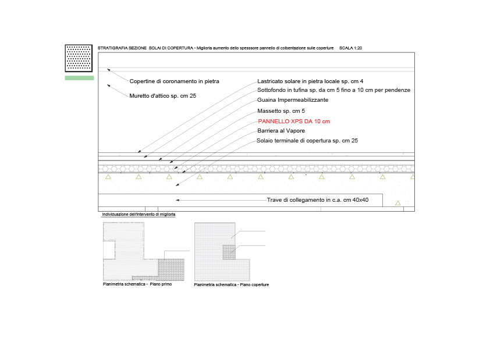Select the 'Piano coperture' schematic plan drawing
Viewport: 490px width, 346px height.
(x=222, y=251)
